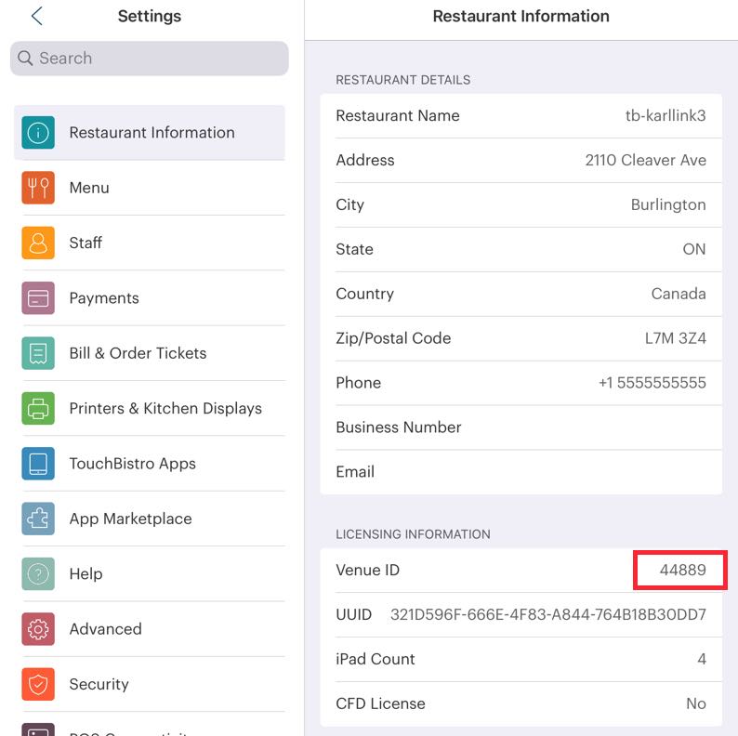Edit the State value ON
Viewport: 738px width, 736px height.
(694, 249)
